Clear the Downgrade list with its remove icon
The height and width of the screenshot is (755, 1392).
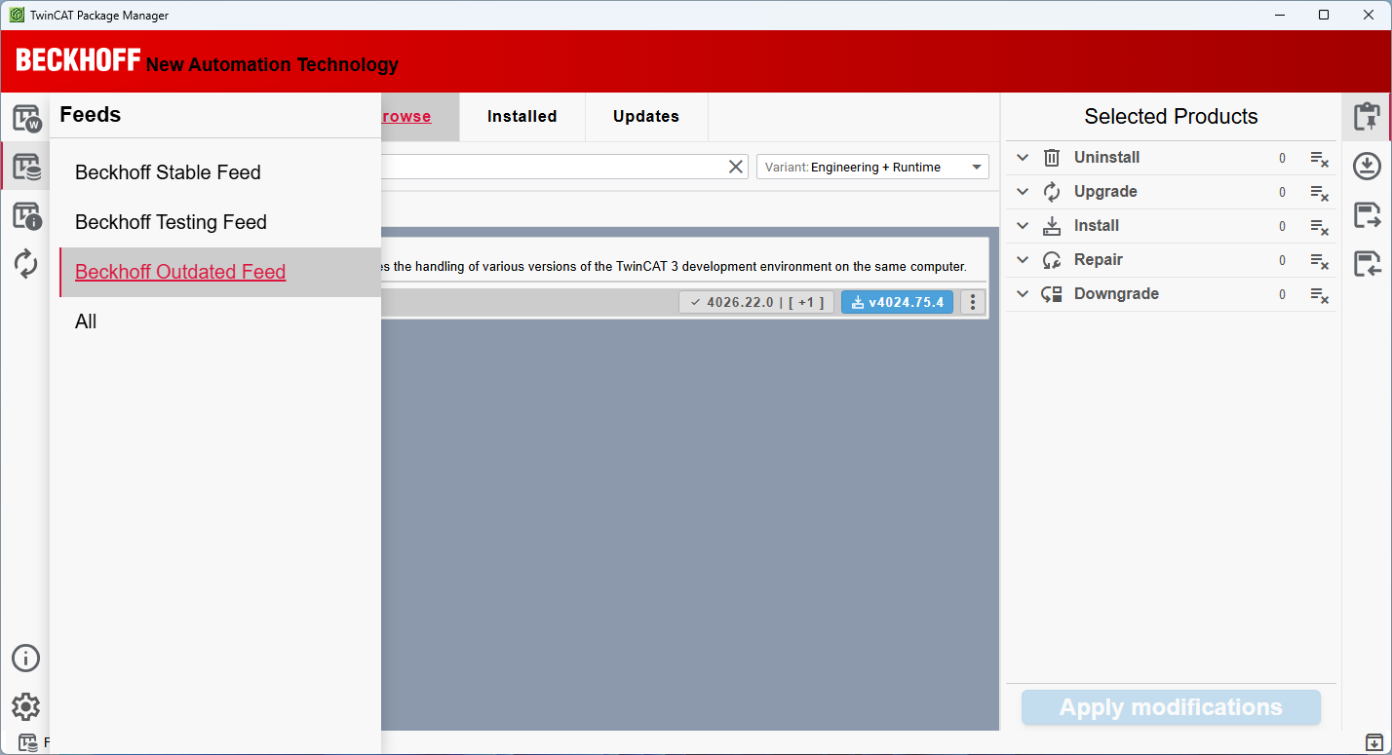click(x=1319, y=295)
